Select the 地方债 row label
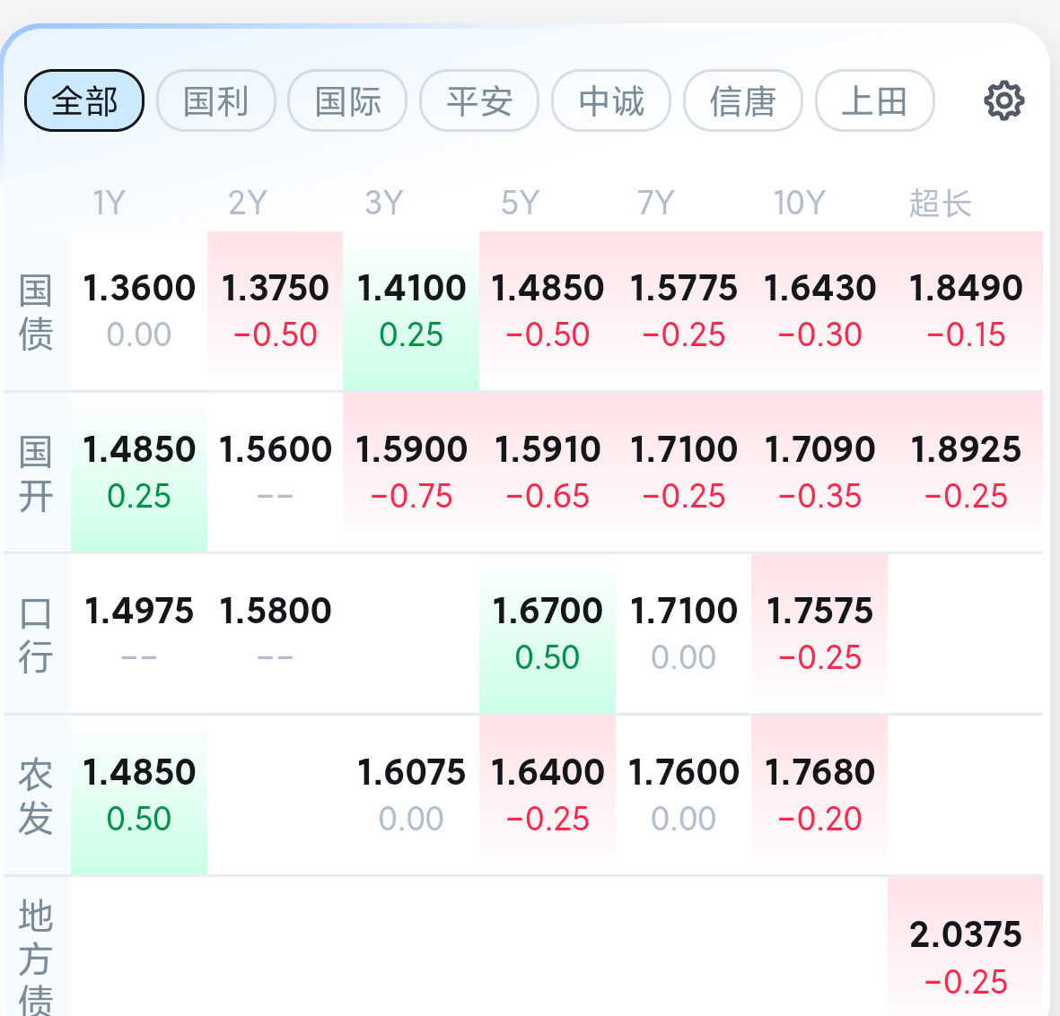This screenshot has width=1060, height=1016. (36, 957)
